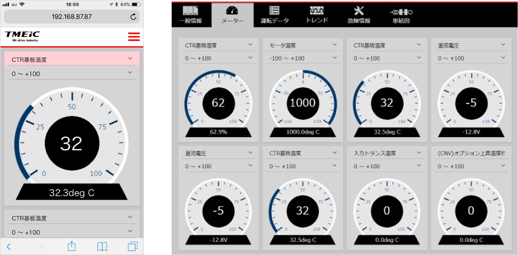518x255 pixels.
Task: Expand the 入力トランス温度 dropdown
Action: (387, 153)
